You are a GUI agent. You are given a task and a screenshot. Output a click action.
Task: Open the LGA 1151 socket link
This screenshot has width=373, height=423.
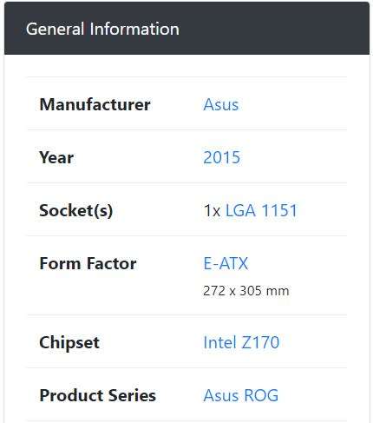click(x=261, y=210)
